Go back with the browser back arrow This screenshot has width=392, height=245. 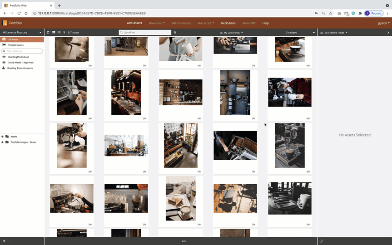[5, 13]
